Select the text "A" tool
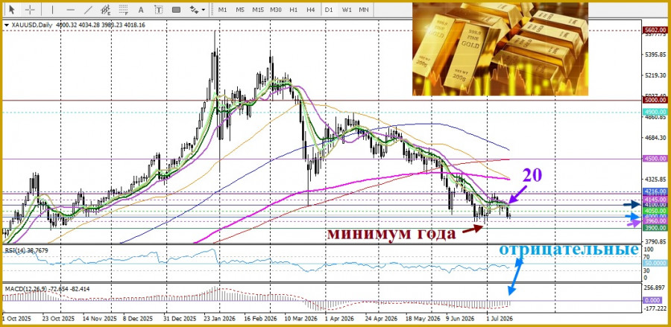 tap(141, 10)
